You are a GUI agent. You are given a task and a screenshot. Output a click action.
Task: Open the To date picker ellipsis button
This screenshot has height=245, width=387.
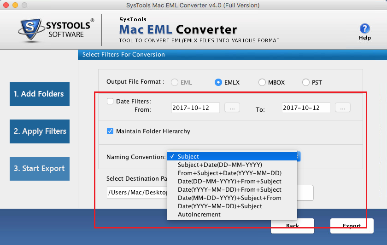point(343,108)
